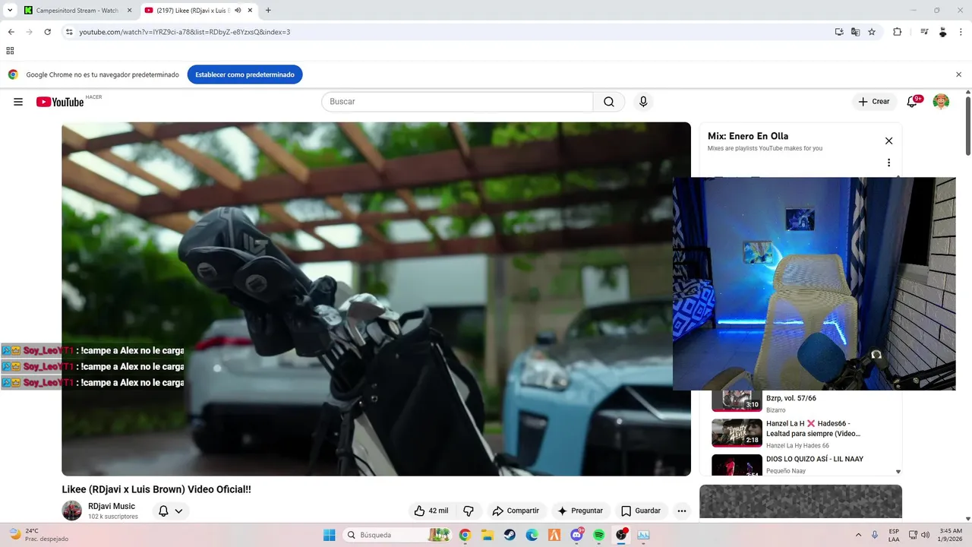Viewport: 972px width, 547px height.
Task: Dislike the video with thumbs down
Action: [469, 511]
